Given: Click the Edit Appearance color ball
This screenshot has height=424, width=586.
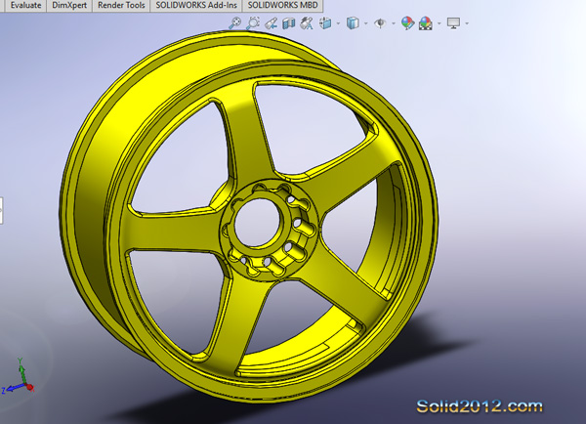Looking at the screenshot, I should point(406,23).
